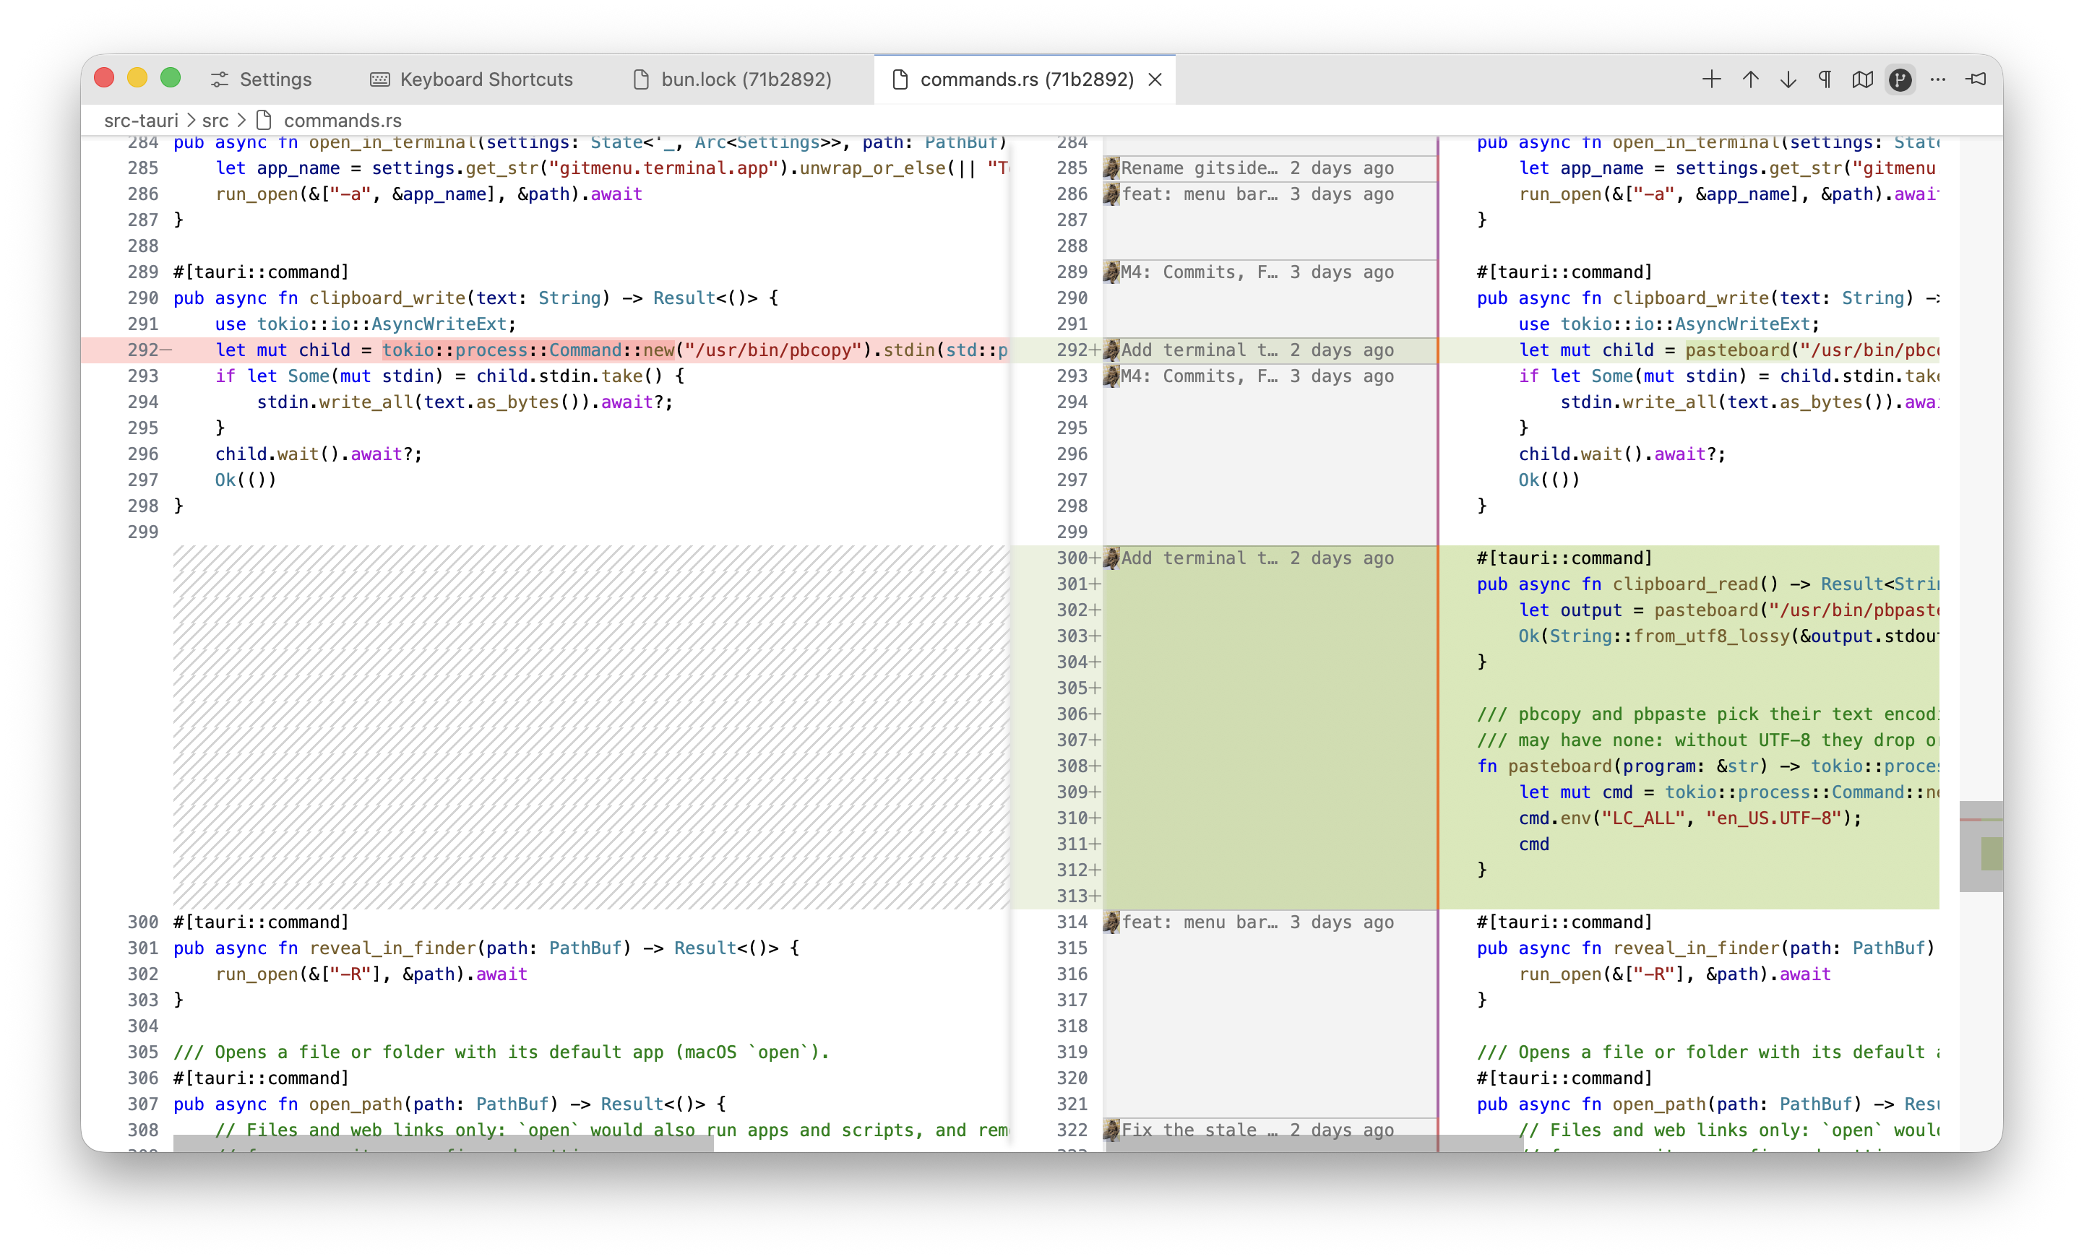
Task: Click left line number 292 of removed line
Action: (x=143, y=349)
